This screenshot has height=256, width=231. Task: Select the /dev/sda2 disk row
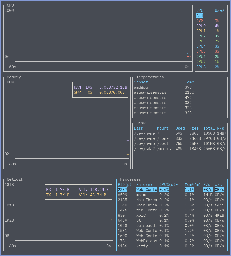180,149
